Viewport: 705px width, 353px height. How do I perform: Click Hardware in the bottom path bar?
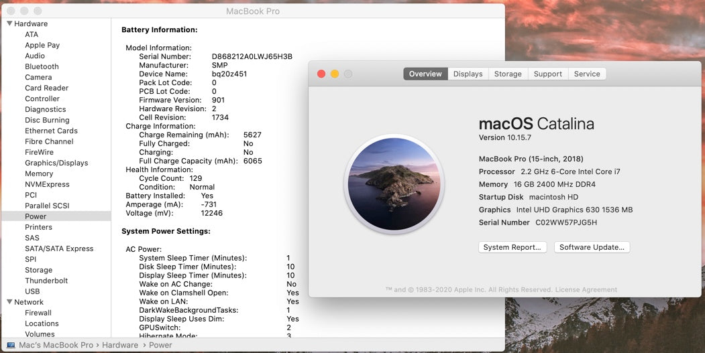coord(120,345)
